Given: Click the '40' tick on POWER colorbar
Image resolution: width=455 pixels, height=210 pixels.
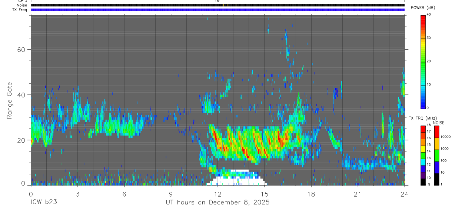Looking at the screenshot, I should click(x=429, y=14).
